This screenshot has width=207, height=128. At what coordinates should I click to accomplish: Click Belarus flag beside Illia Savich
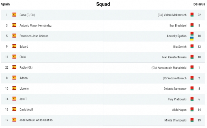click(192, 46)
